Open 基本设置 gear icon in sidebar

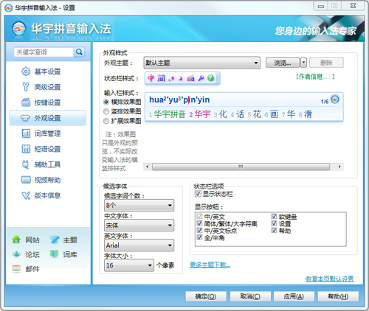click(26, 71)
